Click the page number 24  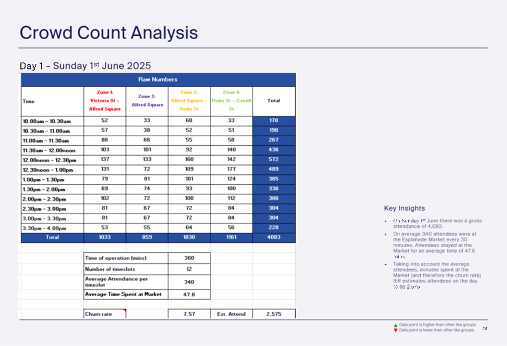click(484, 328)
